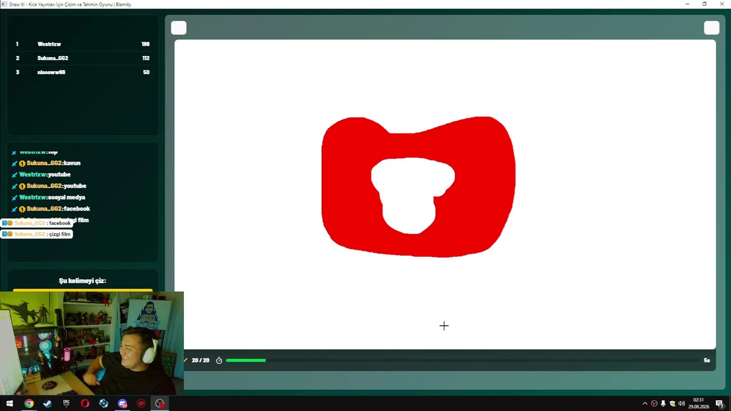Click Westrixw's score of 198
Image resolution: width=731 pixels, height=411 pixels.
[x=145, y=44]
